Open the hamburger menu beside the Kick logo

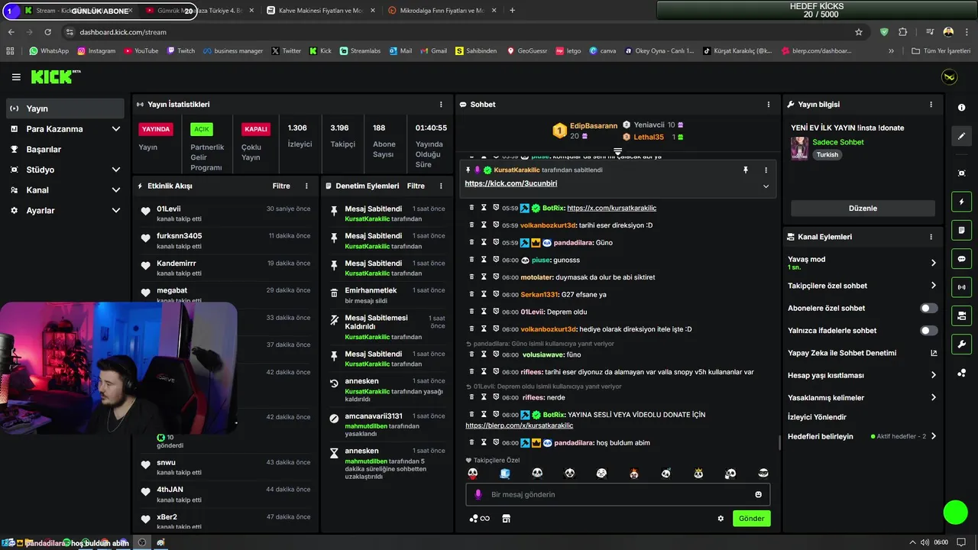click(x=16, y=77)
